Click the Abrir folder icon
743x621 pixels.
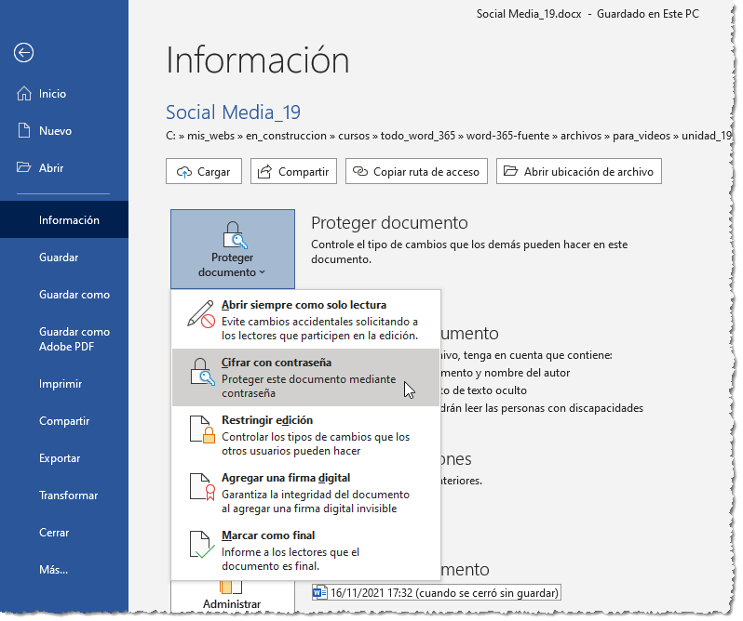[x=23, y=167]
